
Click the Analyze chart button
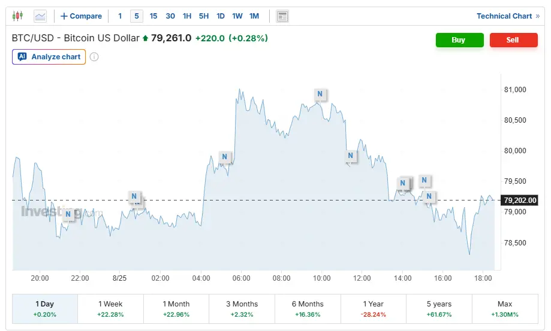(49, 57)
